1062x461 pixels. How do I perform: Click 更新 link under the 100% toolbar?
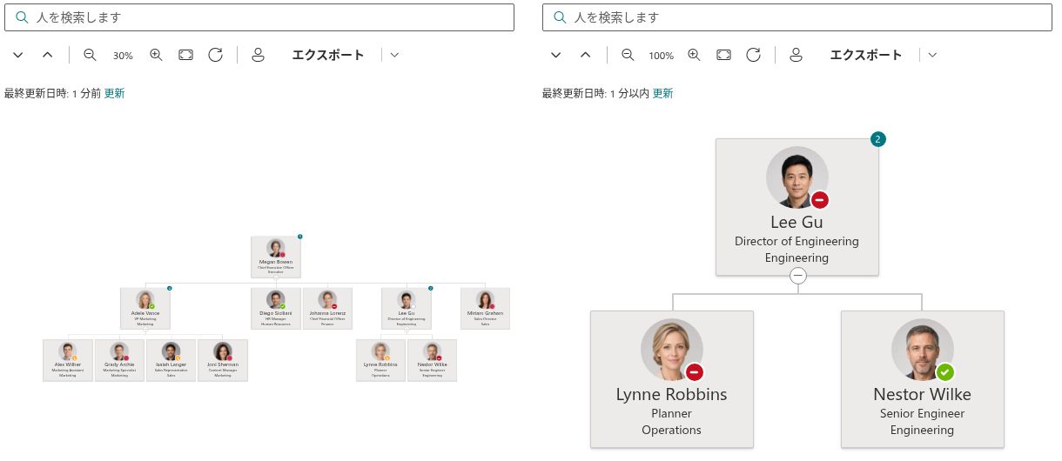(663, 93)
